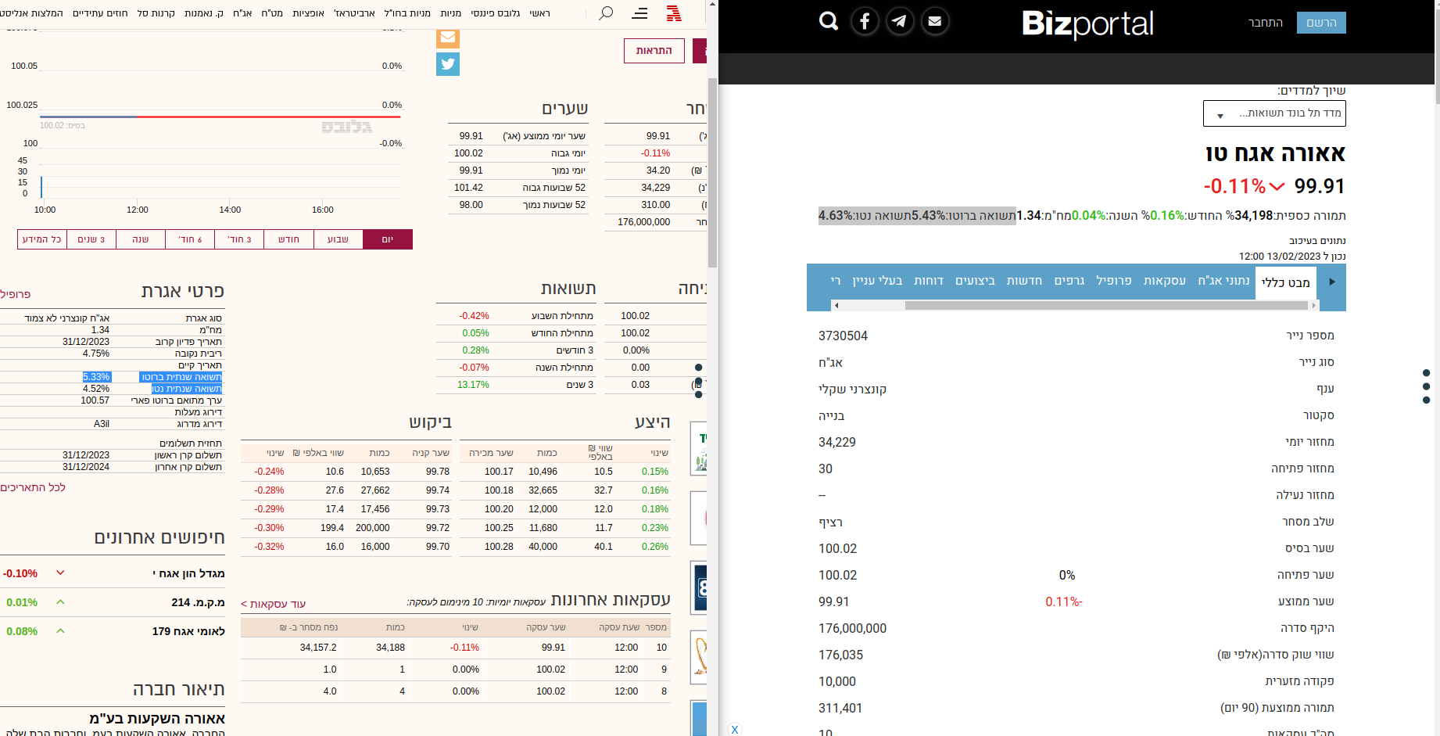This screenshot has height=736, width=1440.
Task: Click the התראות button
Action: pos(654,50)
